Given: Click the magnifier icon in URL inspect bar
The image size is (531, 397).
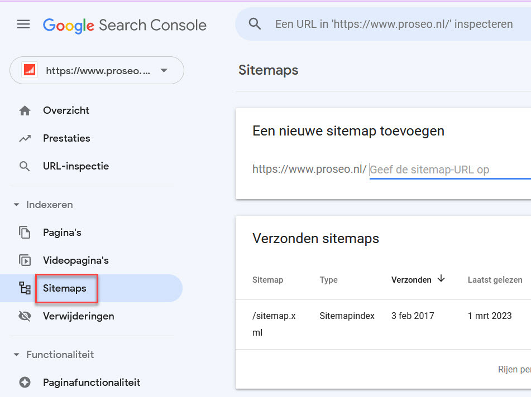Looking at the screenshot, I should click(255, 24).
